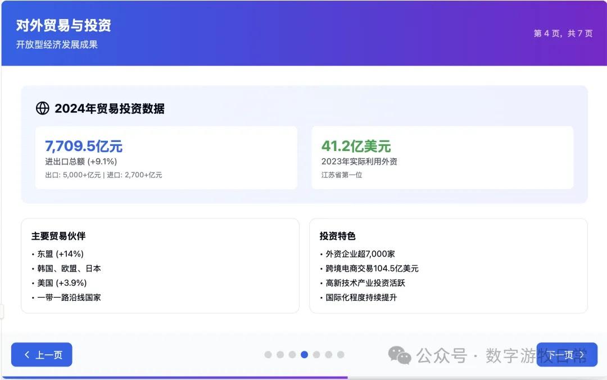Select the fifth pagination dot
607x380 pixels.
coord(316,355)
